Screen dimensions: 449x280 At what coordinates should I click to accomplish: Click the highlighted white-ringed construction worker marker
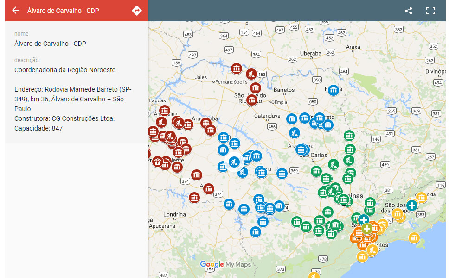pyautogui.click(x=234, y=162)
